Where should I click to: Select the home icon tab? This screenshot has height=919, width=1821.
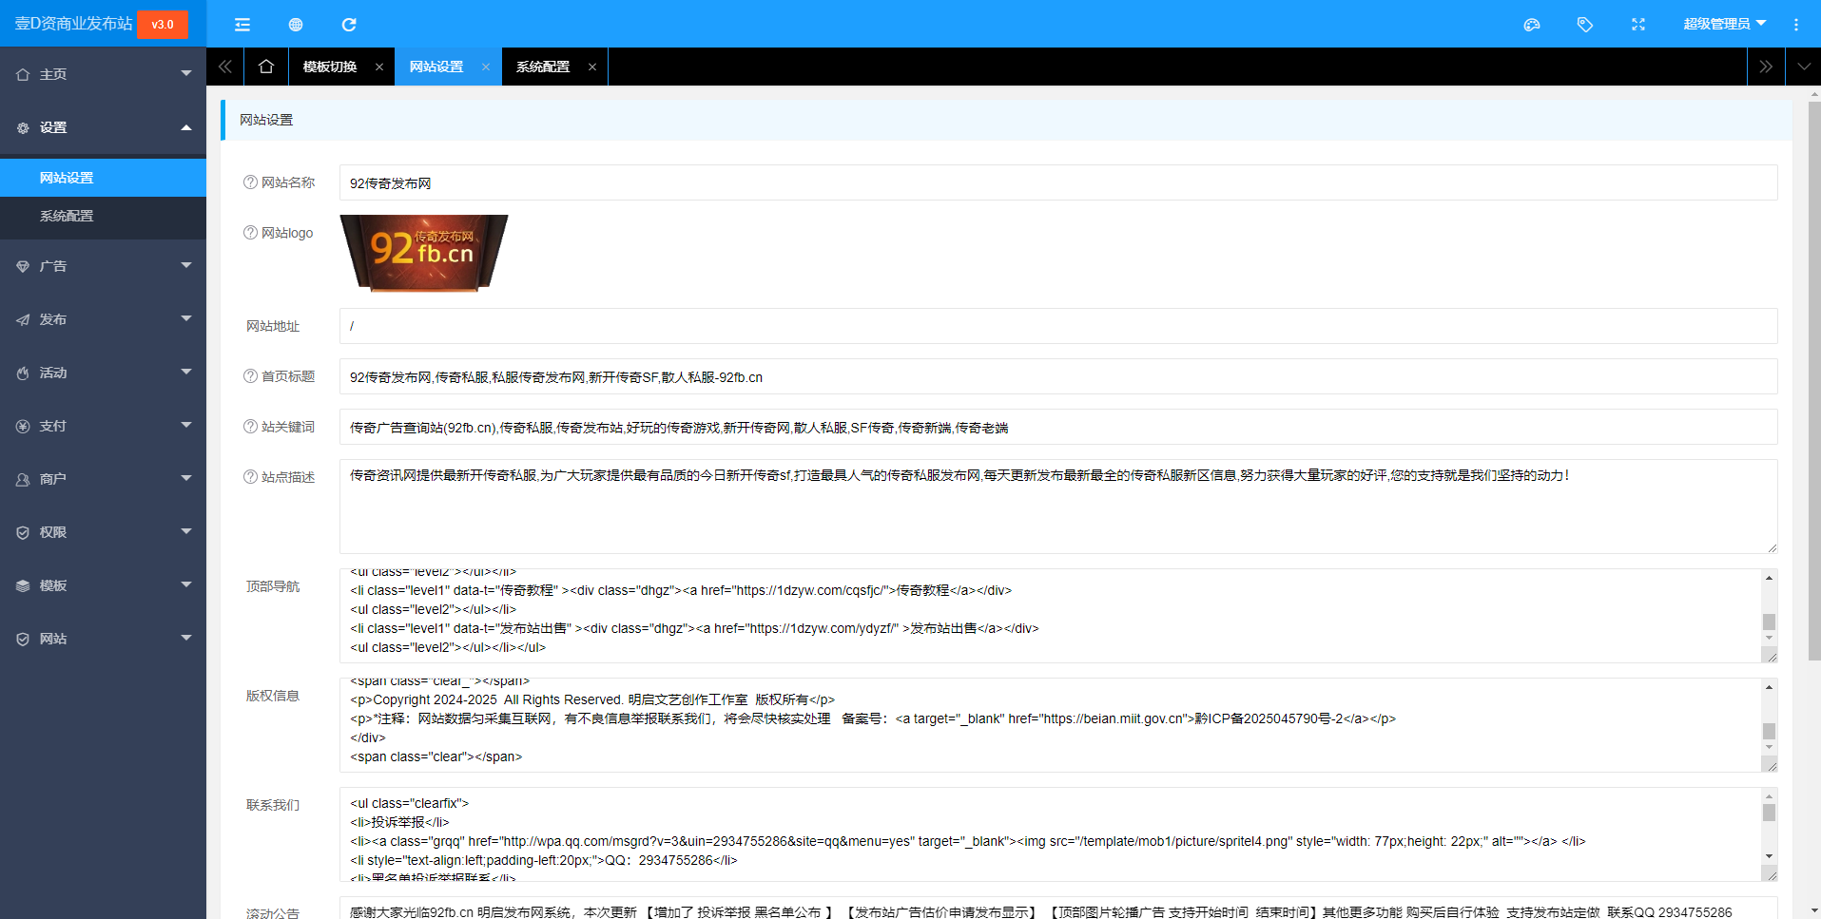266,66
